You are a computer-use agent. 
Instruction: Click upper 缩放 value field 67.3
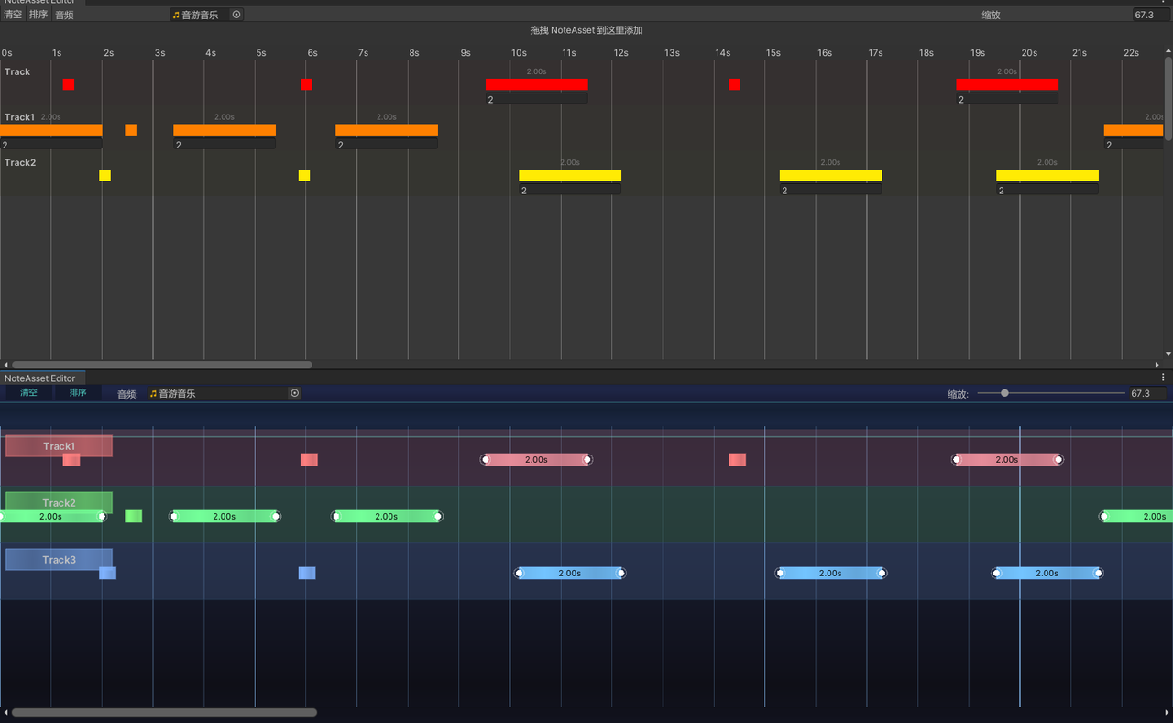(1151, 15)
